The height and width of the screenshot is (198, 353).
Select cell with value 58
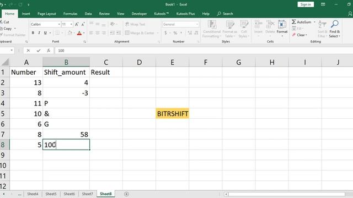tap(66, 134)
